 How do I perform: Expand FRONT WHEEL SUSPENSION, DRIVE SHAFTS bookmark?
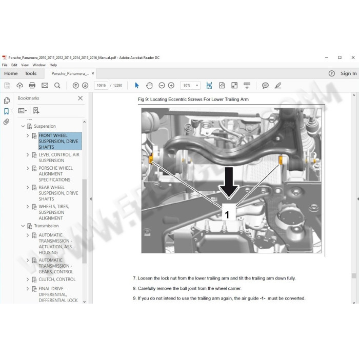point(28,135)
